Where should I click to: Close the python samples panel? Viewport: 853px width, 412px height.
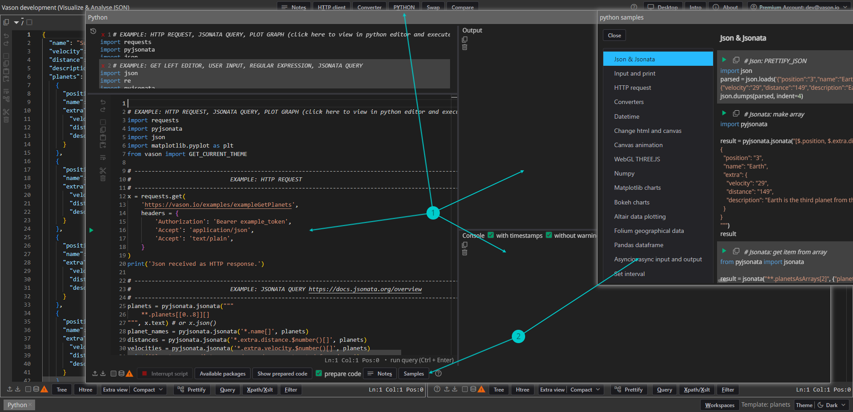pyautogui.click(x=614, y=35)
